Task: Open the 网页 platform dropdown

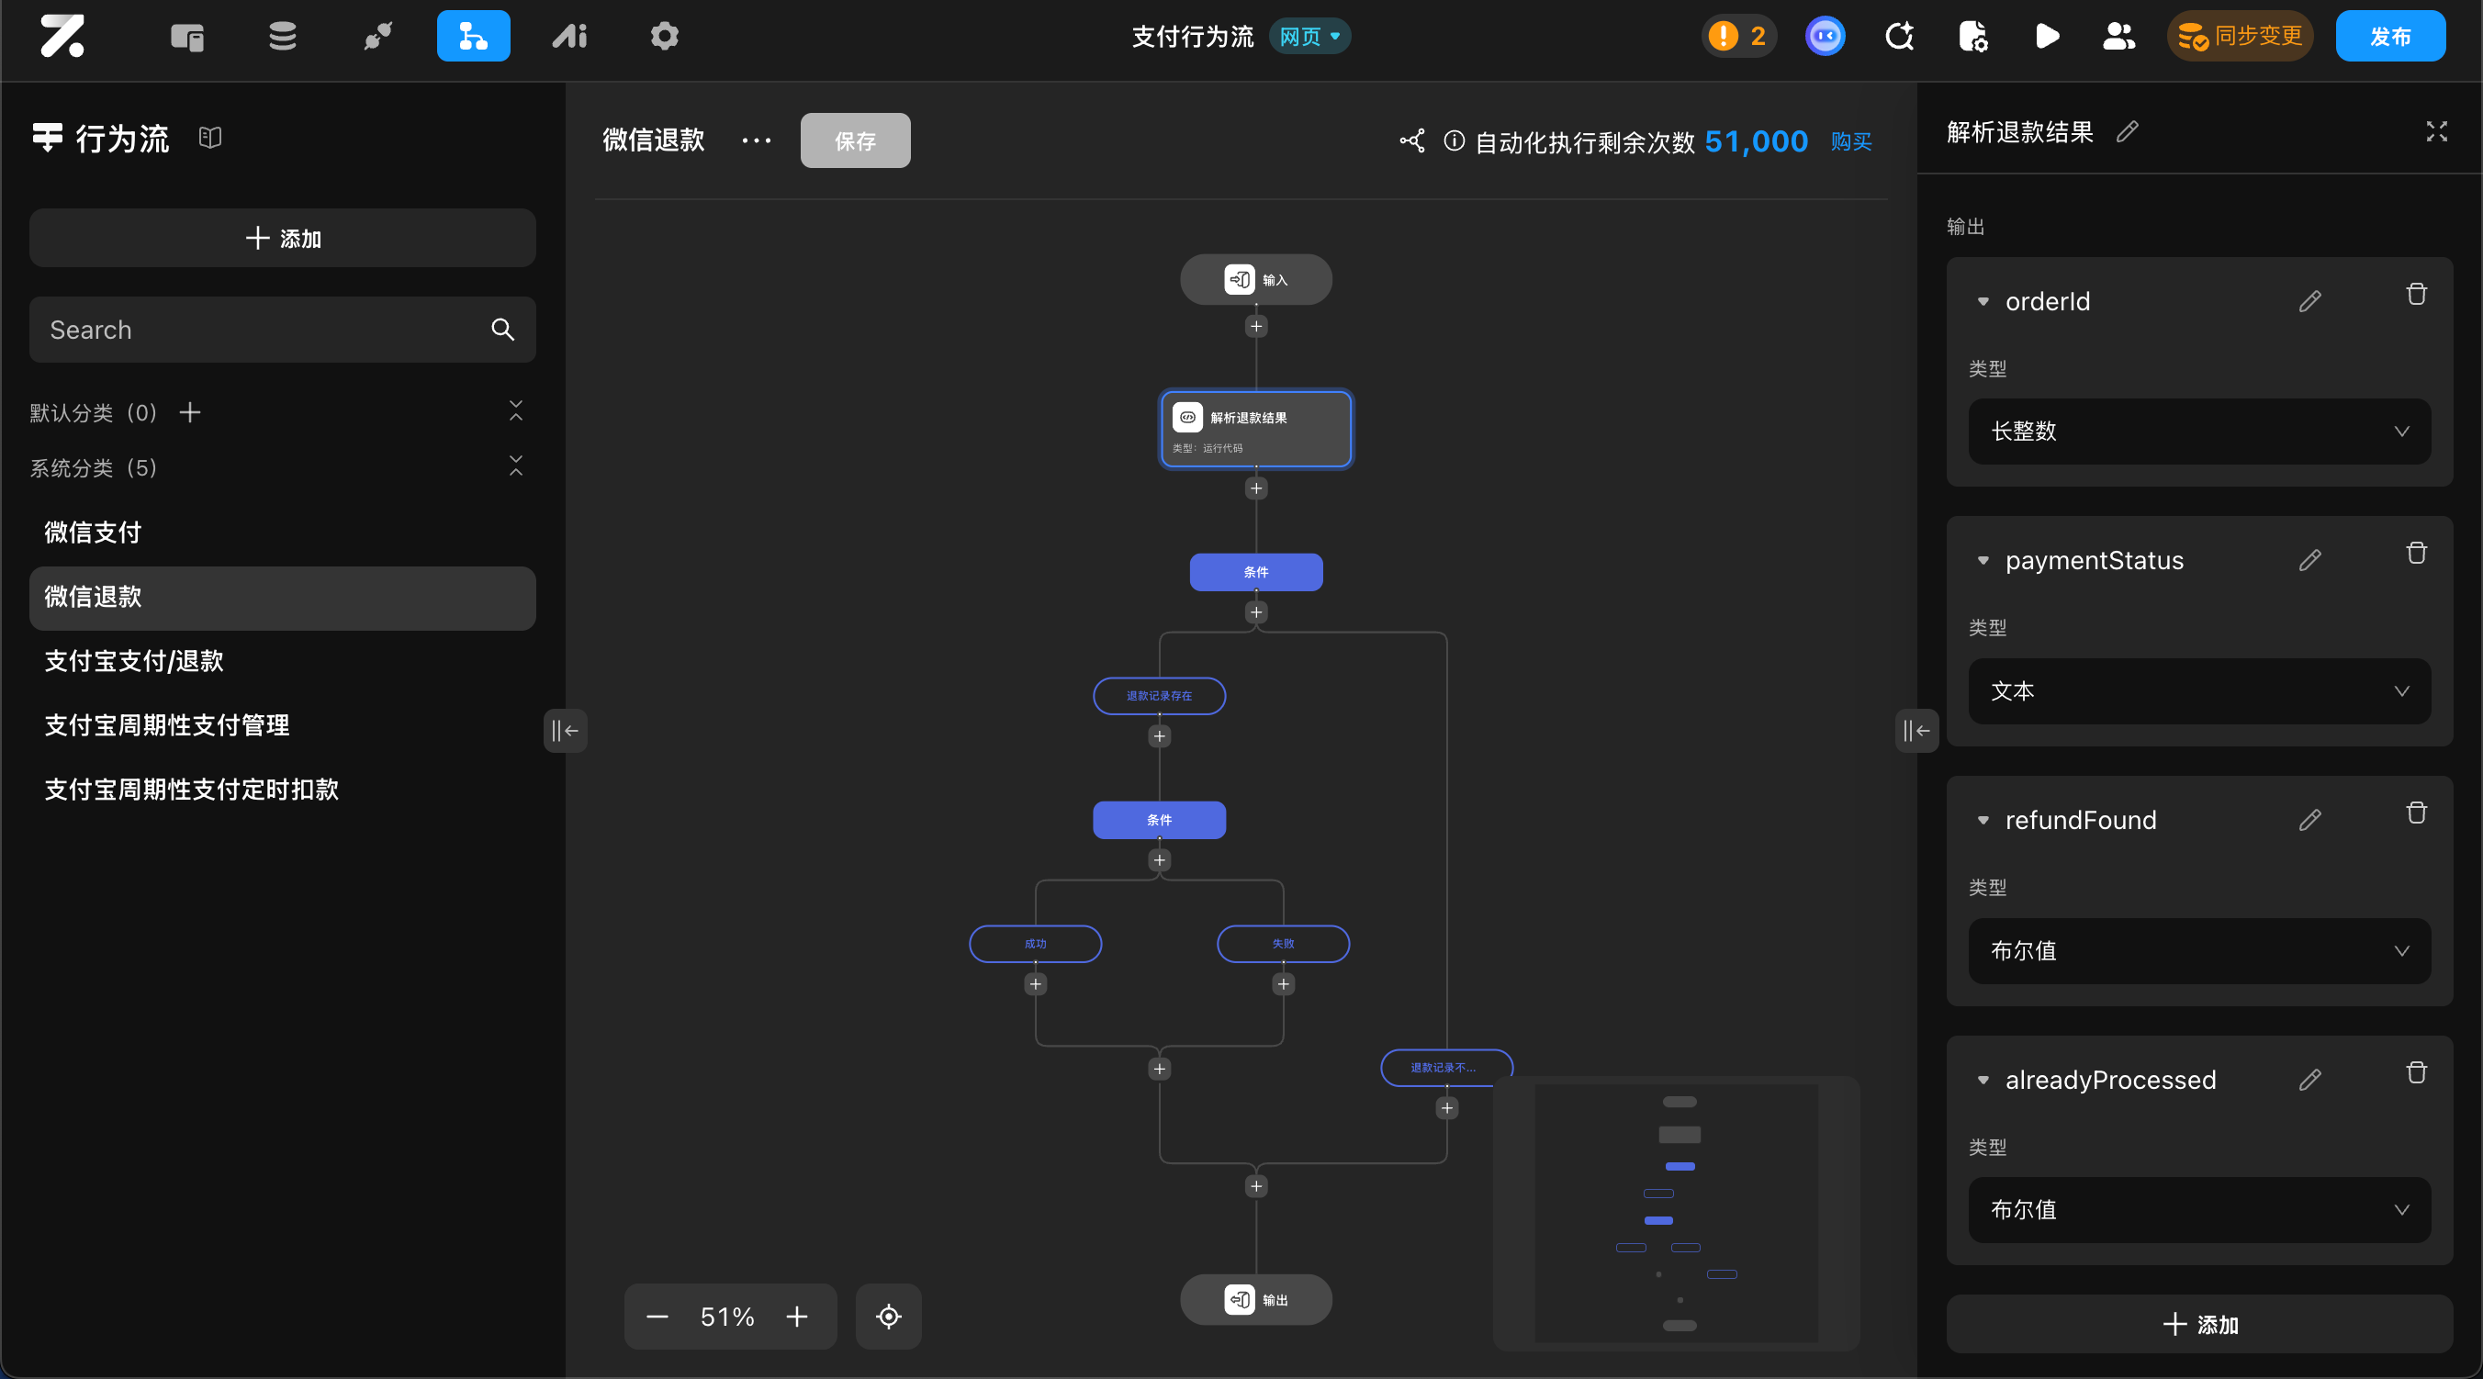Action: (1309, 37)
